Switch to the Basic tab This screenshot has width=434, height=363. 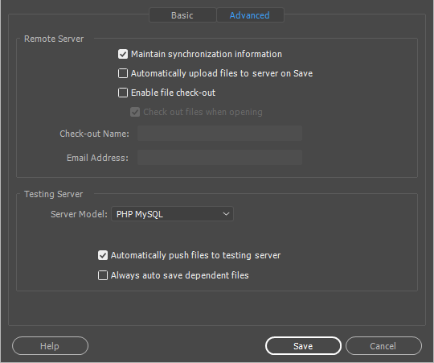tap(182, 15)
